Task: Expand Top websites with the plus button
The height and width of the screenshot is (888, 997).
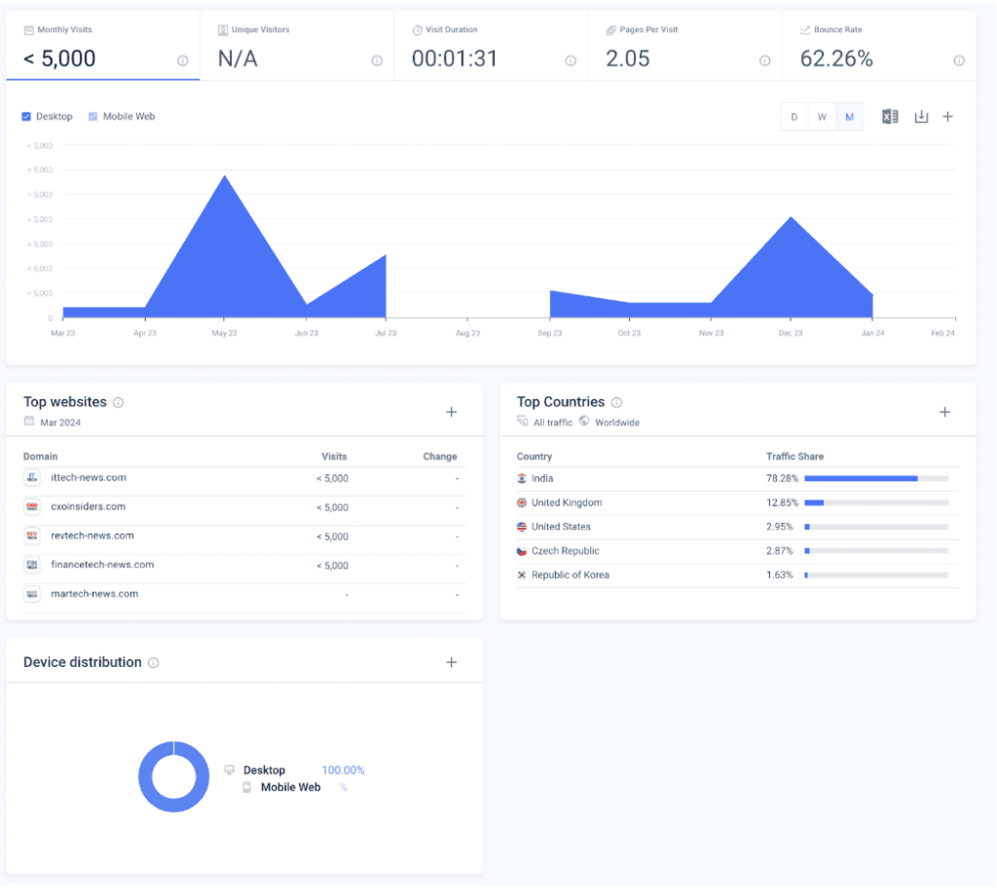Action: tap(452, 412)
